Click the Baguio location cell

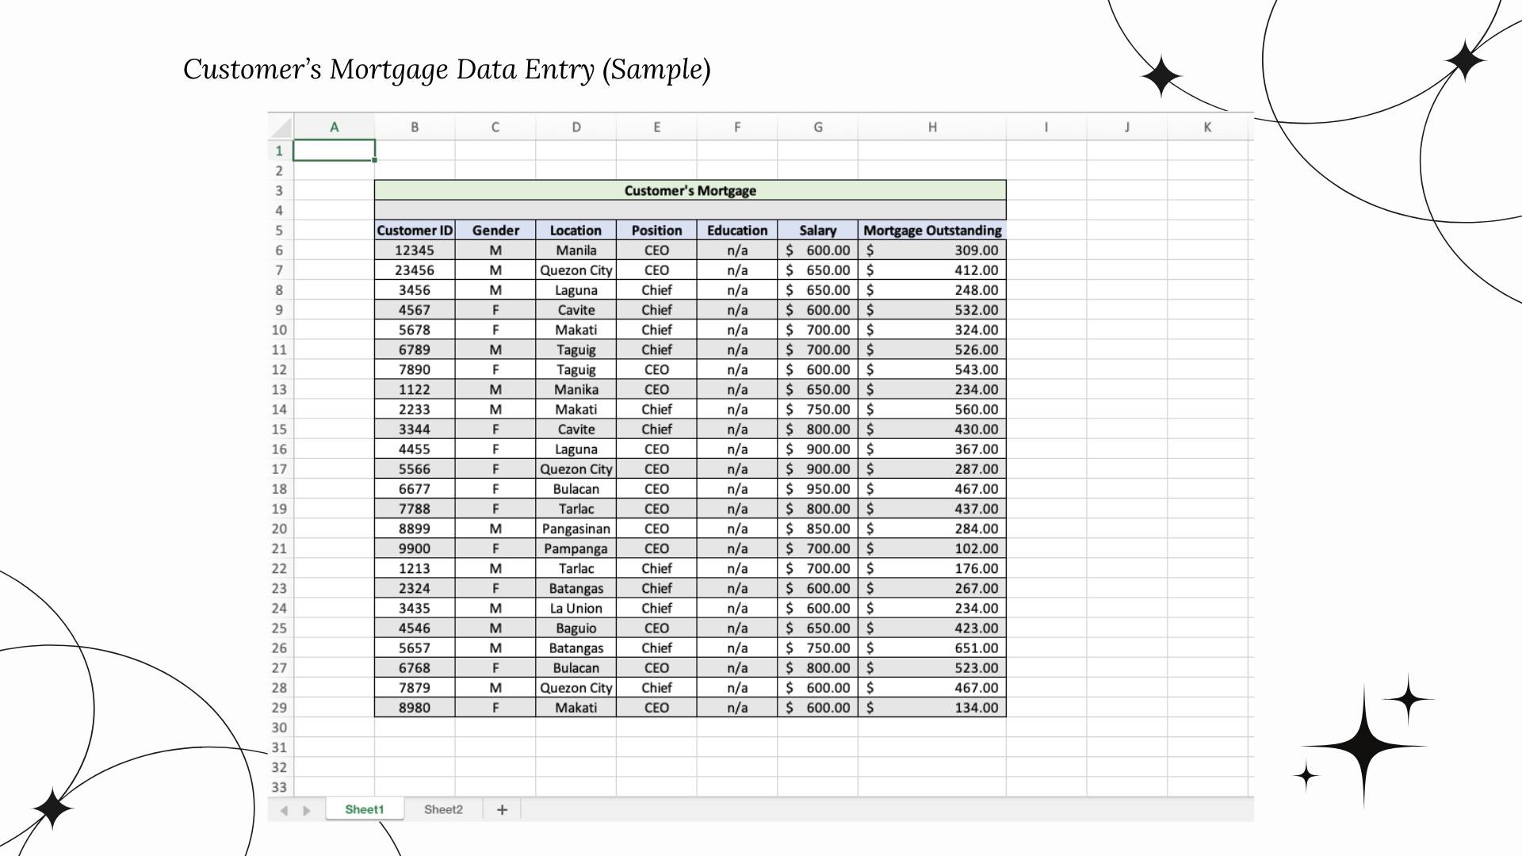(x=576, y=628)
